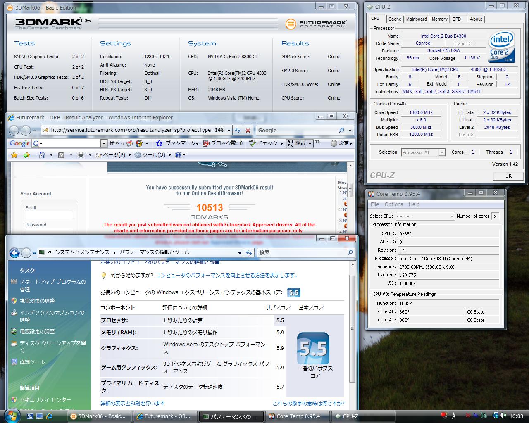Switch to Memory tab in CPU-Z

tap(439, 19)
